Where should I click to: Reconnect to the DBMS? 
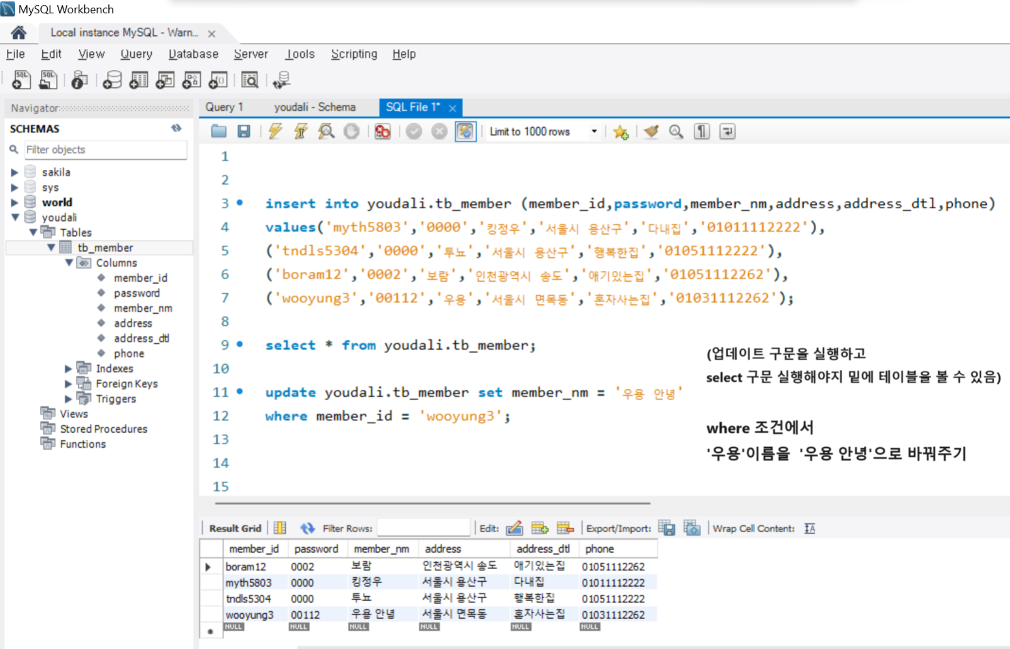281,80
